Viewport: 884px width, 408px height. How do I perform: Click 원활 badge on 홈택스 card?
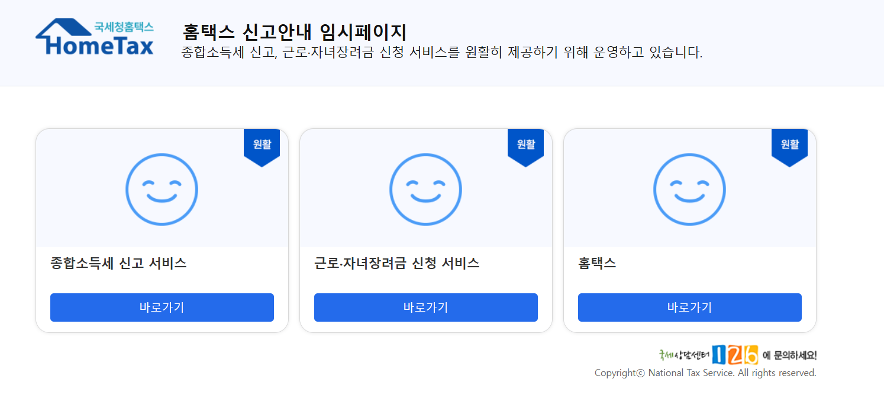pyautogui.click(x=789, y=147)
